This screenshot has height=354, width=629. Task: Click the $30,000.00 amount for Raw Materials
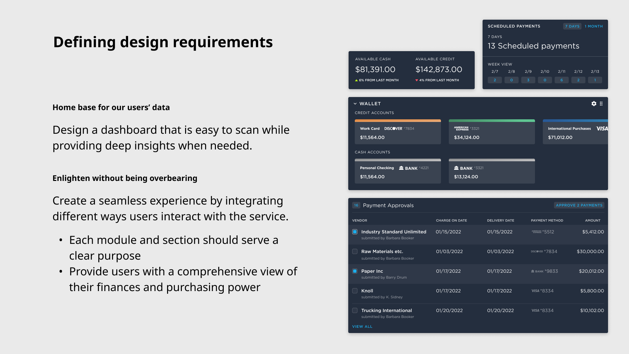click(590, 251)
